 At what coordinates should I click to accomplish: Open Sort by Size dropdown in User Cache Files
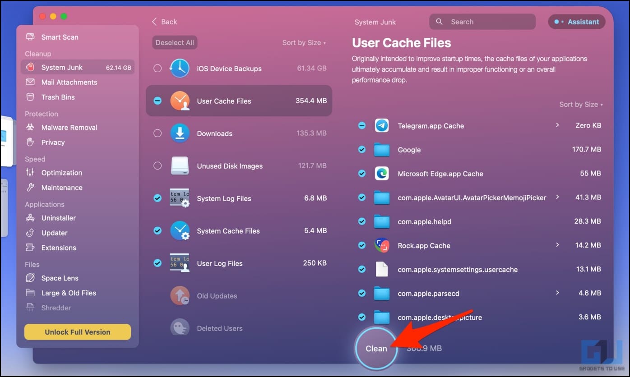[581, 105]
